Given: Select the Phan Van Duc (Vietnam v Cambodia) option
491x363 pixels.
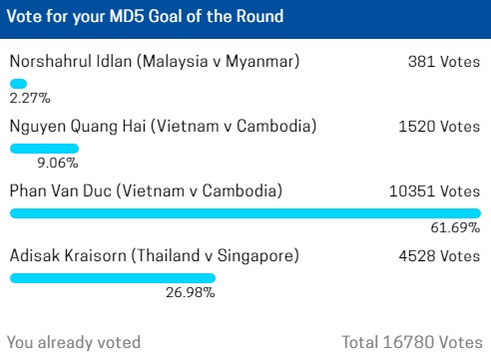Looking at the screenshot, I should click(146, 191).
